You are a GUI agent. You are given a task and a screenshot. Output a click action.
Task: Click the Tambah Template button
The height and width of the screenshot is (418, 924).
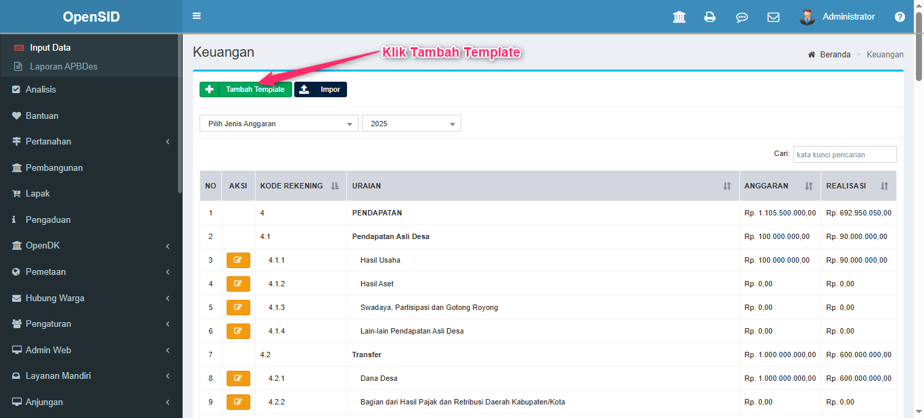click(x=246, y=89)
